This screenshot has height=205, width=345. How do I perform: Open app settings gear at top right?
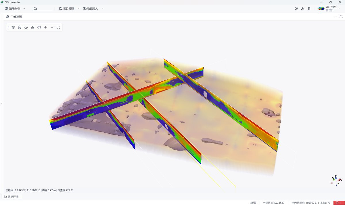(309, 9)
